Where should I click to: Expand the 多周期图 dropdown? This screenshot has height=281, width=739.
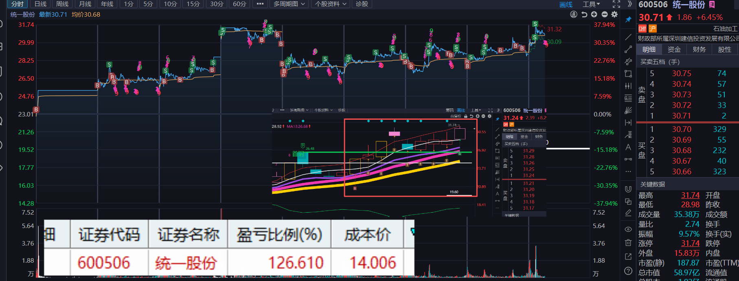[289, 4]
